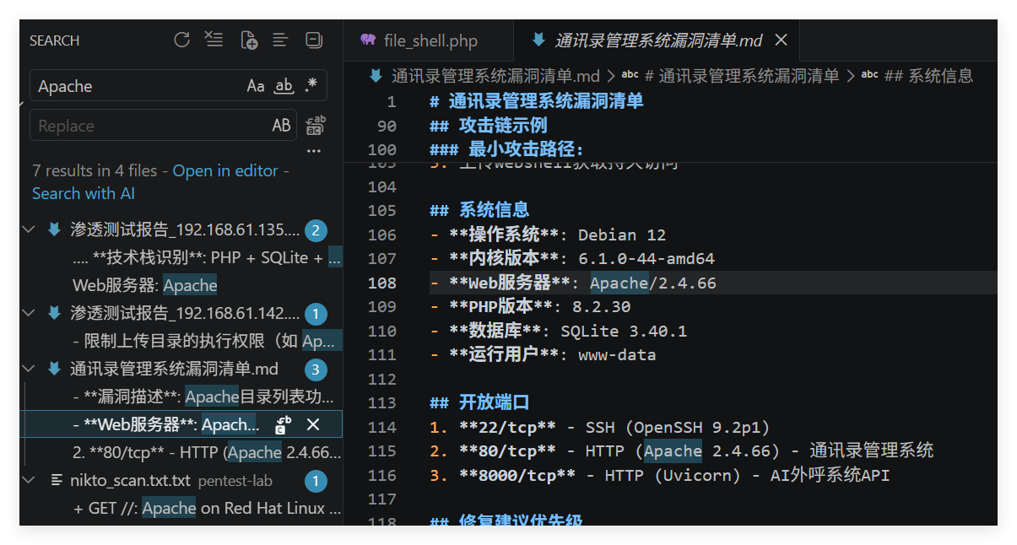Screen dimensions: 1017x545
Task: Toggle Preserve Case (AB) in Replace
Action: tap(281, 126)
